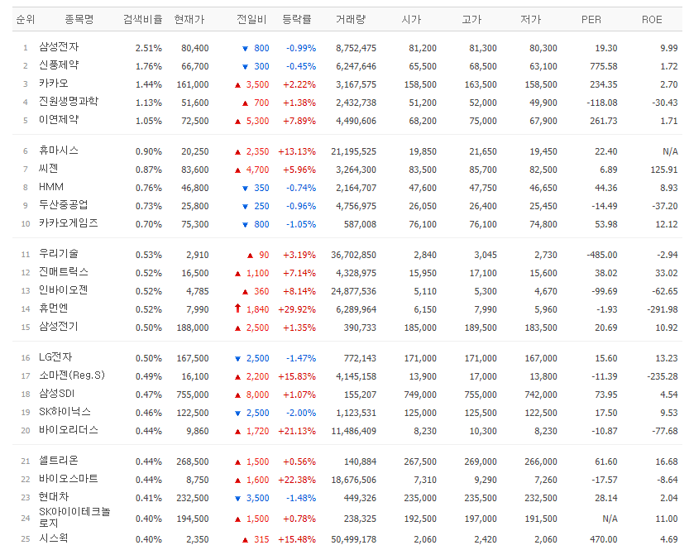
Task: Click 이연제약 red up arrow icon
Action: (237, 122)
